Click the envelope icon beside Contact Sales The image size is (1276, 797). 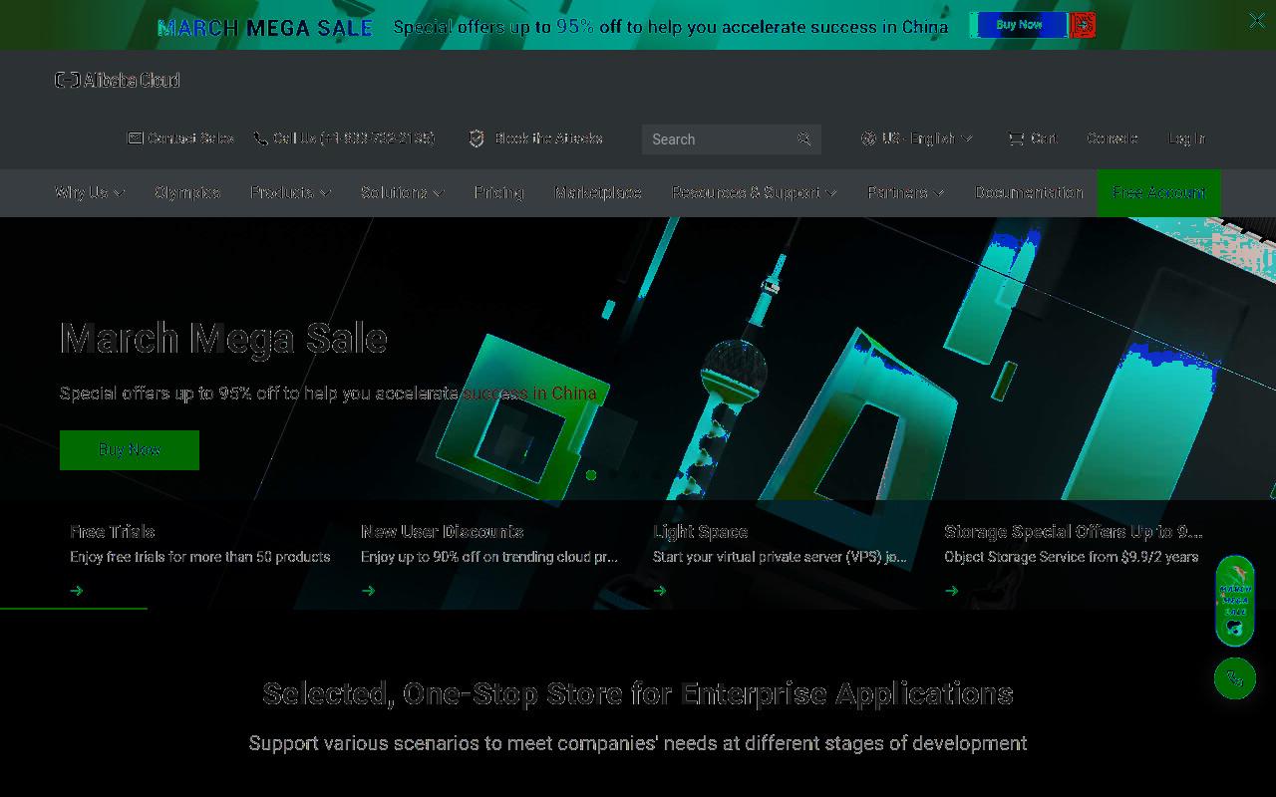(136, 138)
